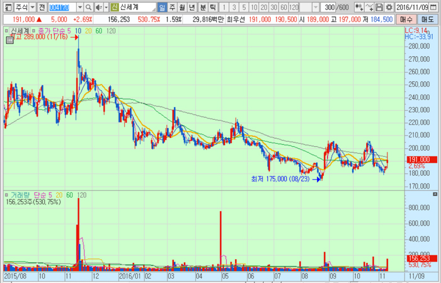The width and height of the screenshot is (441, 283).
Task: Open the 주식 market type dropdown
Action: [x=32, y=7]
